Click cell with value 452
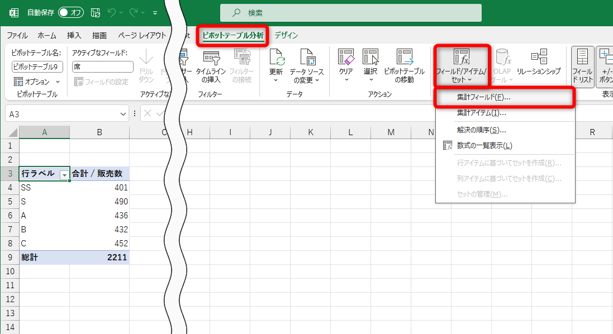This screenshot has width=613, height=334. tap(99, 244)
